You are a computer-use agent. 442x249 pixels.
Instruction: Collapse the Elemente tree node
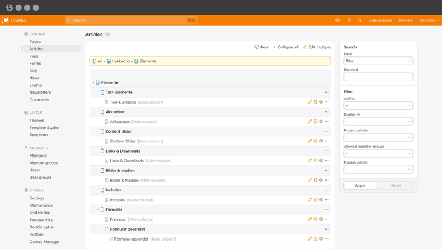tap(93, 82)
